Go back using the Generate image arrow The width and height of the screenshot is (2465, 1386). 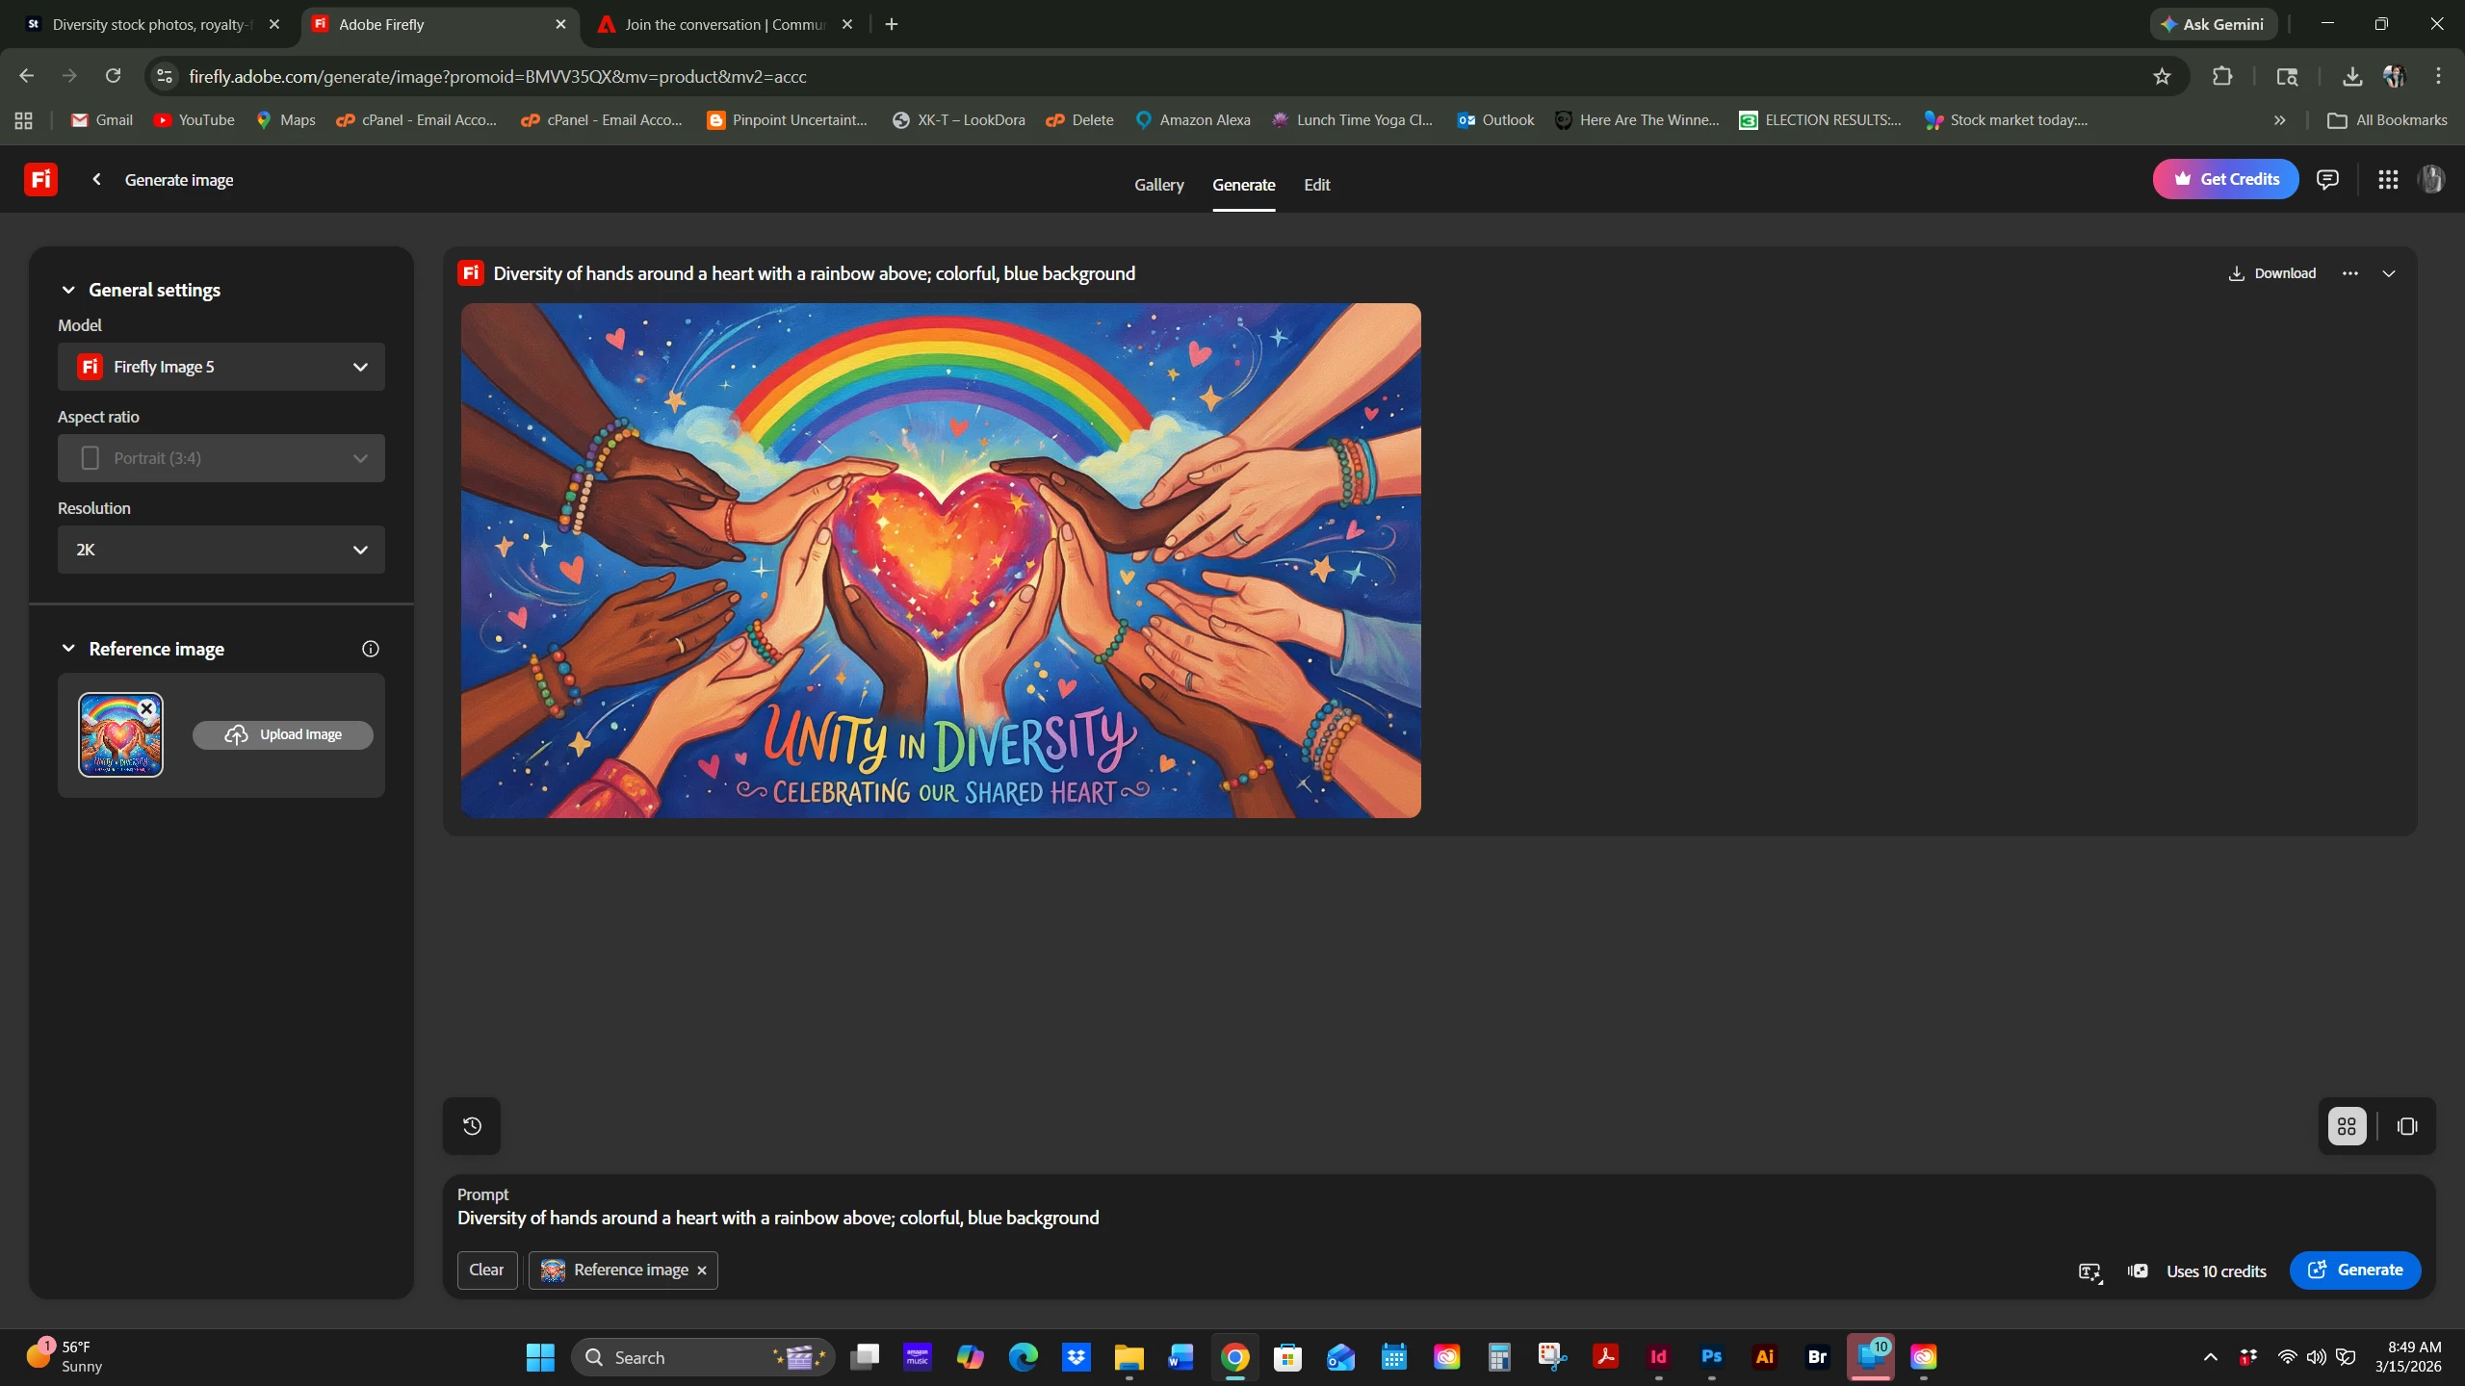[x=96, y=179]
